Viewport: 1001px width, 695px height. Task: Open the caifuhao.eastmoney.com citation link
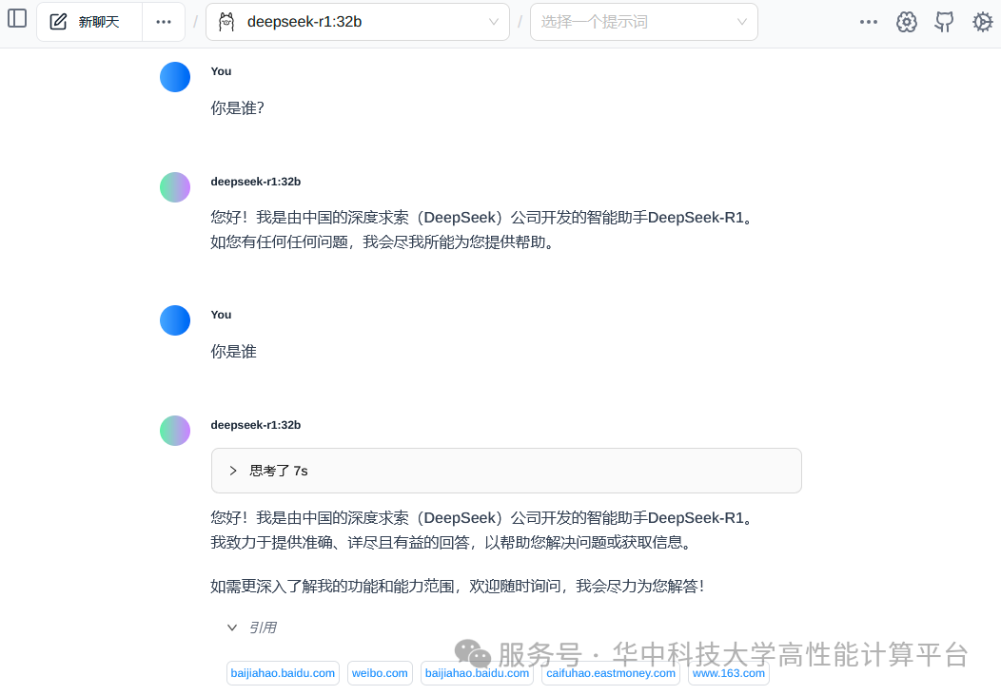coord(611,673)
